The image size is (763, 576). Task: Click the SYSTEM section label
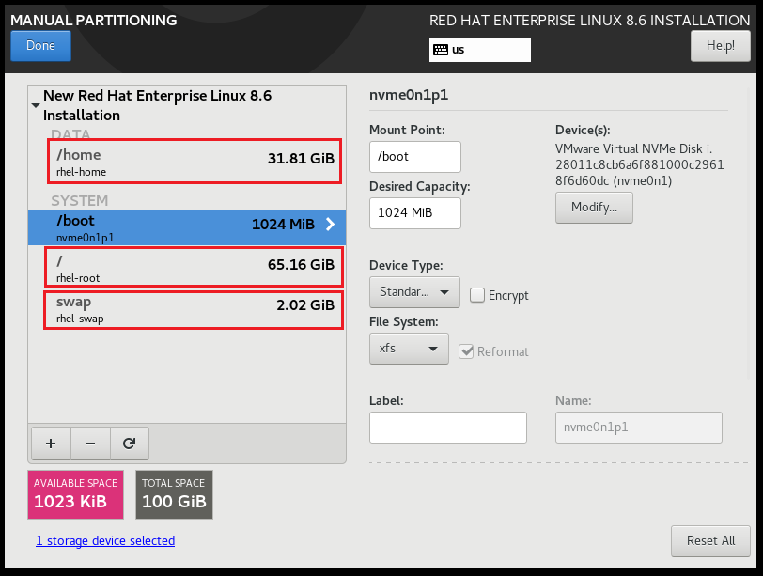click(79, 200)
